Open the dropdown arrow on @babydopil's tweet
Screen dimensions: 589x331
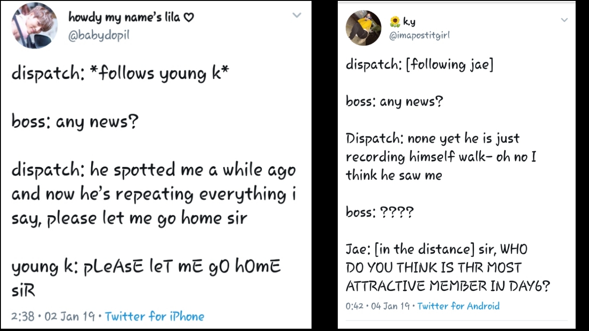tap(297, 15)
